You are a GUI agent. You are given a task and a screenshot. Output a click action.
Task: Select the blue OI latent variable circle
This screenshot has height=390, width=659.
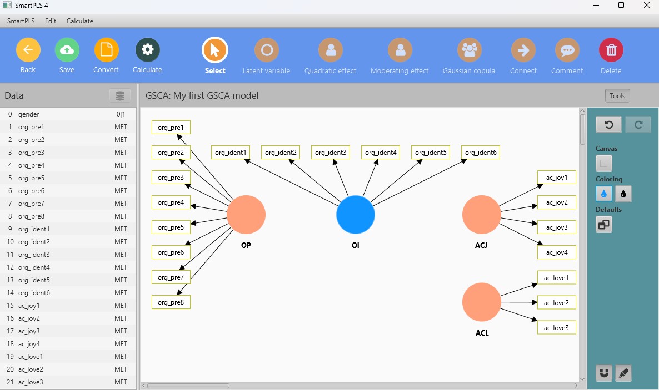coord(356,215)
